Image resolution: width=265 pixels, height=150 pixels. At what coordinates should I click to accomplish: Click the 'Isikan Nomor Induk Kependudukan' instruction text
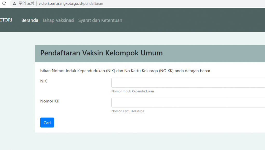125,71
